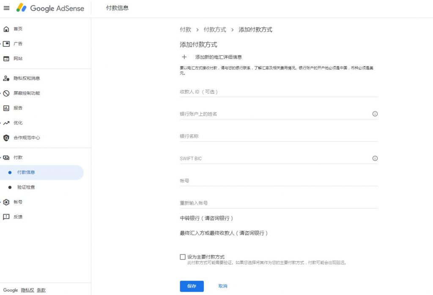The image size is (433, 295).
Task: Click the 付款 payments money icon
Action: (6, 158)
